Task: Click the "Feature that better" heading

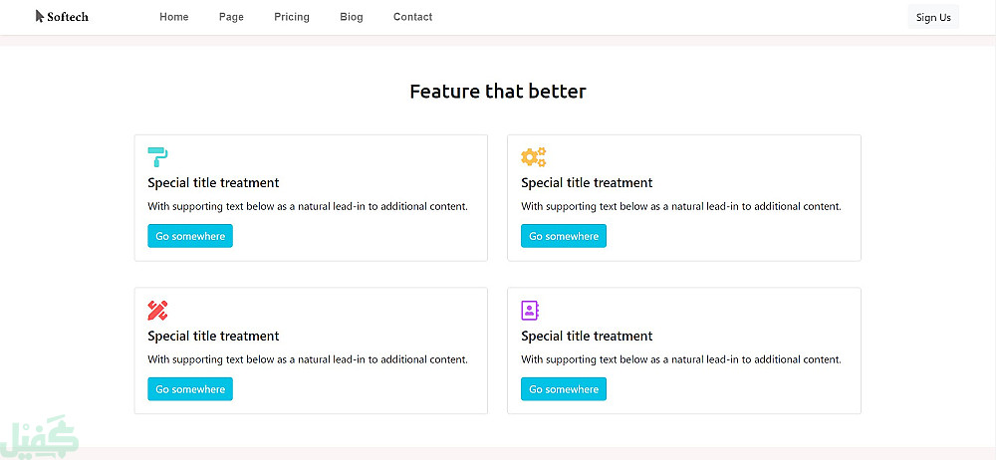Action: pos(498,92)
